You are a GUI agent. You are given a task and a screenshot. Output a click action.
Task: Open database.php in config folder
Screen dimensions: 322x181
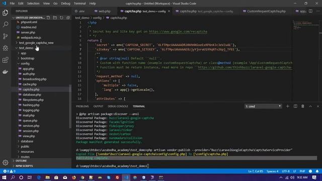32,95
